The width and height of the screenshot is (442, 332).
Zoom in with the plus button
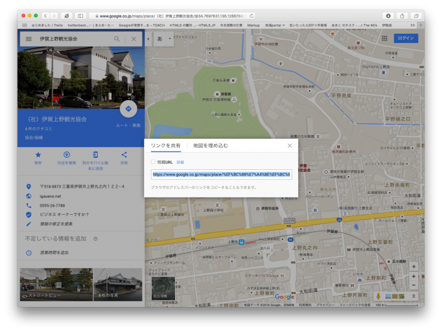[414, 276]
